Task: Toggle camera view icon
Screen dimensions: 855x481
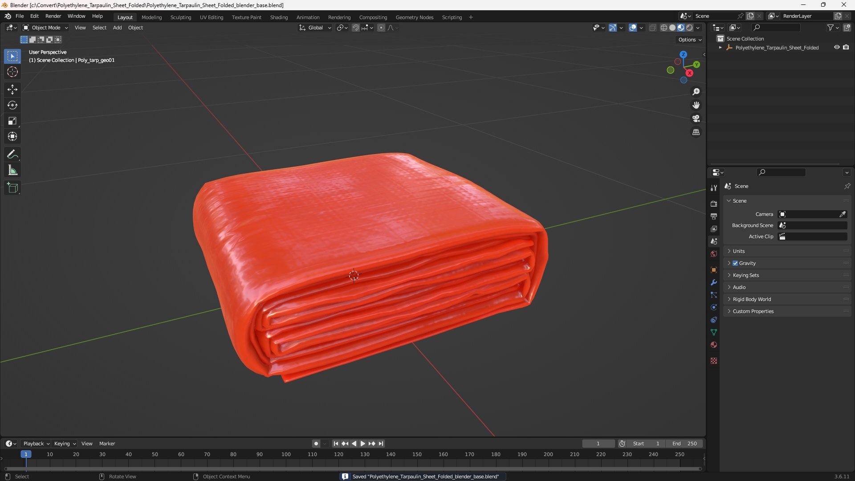Action: (x=696, y=118)
